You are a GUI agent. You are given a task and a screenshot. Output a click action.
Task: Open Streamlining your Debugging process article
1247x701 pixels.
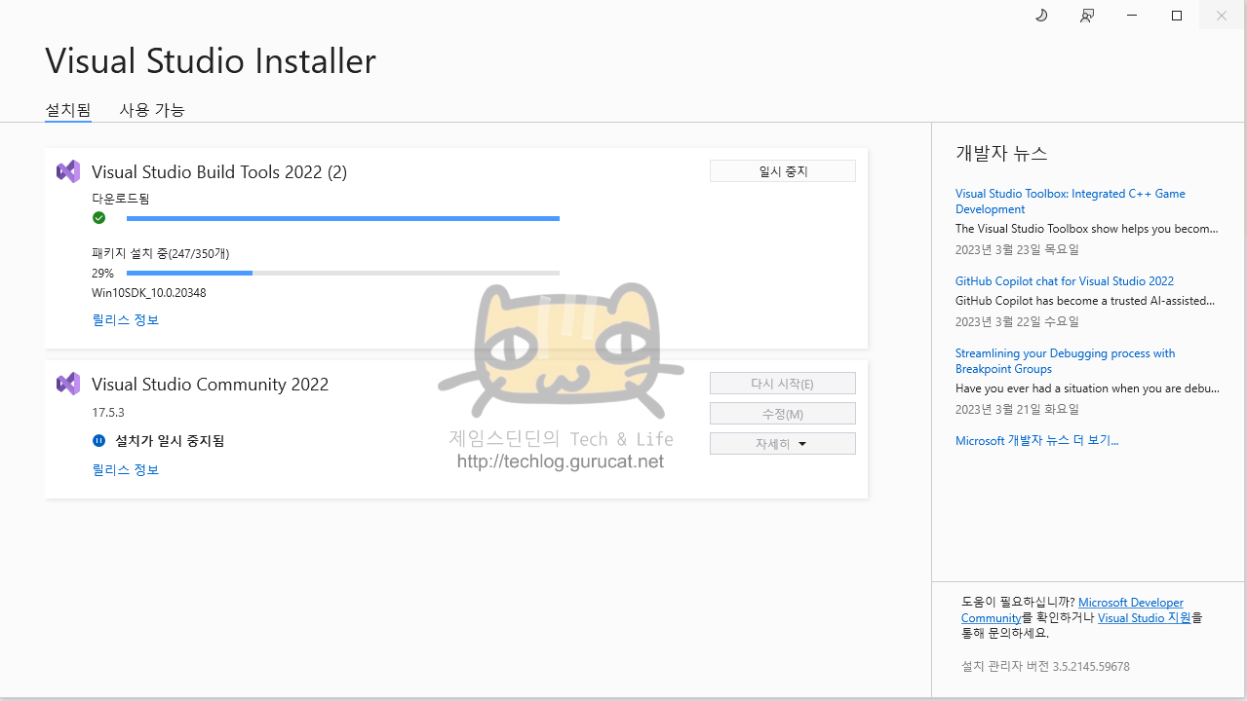point(1066,361)
